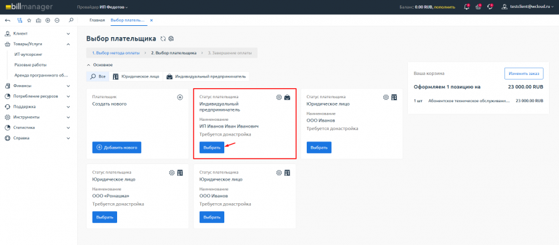559x245 pixels.
Task: Click the Клиент sidebar icon
Action: click(x=7, y=34)
